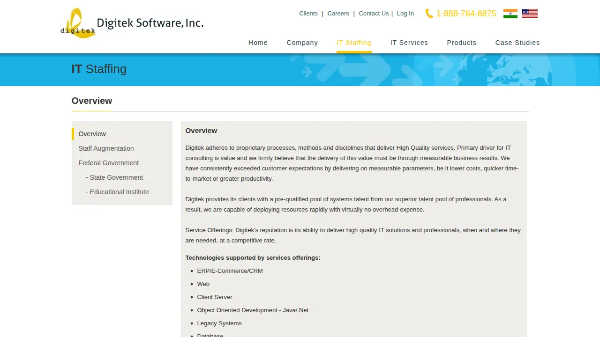Select Overview in the sidebar

[92, 134]
